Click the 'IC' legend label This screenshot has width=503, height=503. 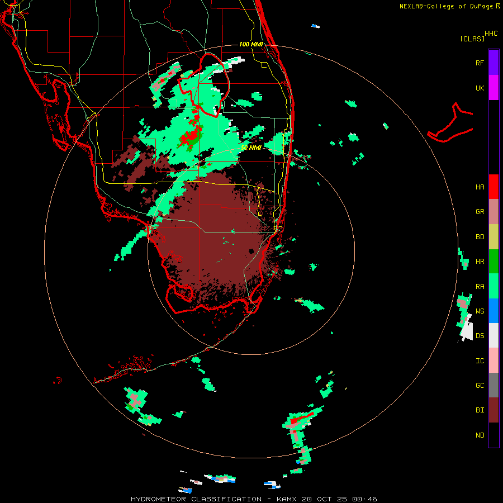(x=480, y=361)
